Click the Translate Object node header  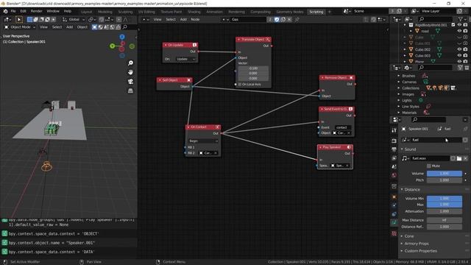tap(253, 39)
